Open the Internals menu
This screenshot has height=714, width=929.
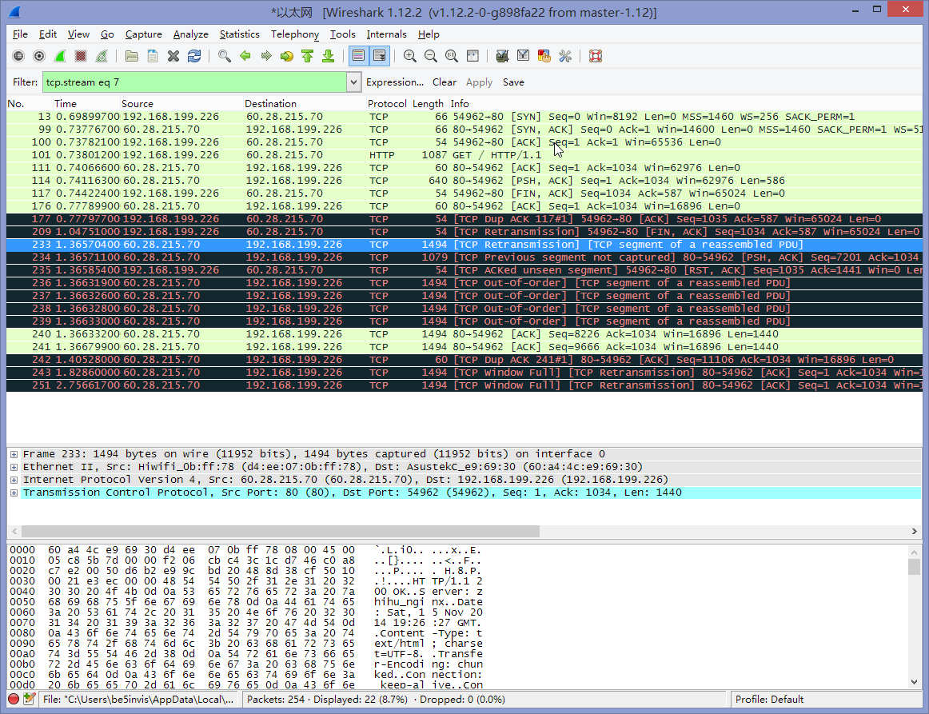[x=386, y=34]
